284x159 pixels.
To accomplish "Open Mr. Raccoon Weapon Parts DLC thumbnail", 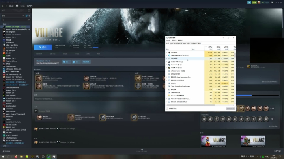I will pyautogui.click(x=213, y=141).
